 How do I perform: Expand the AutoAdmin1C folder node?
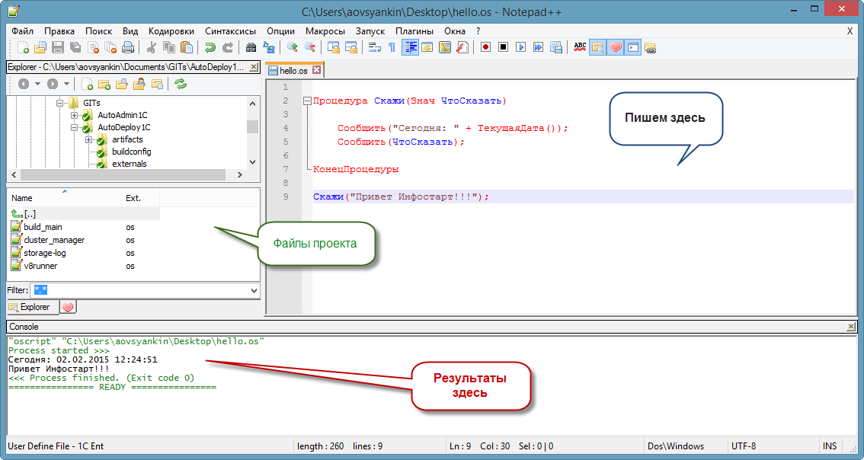(x=75, y=115)
